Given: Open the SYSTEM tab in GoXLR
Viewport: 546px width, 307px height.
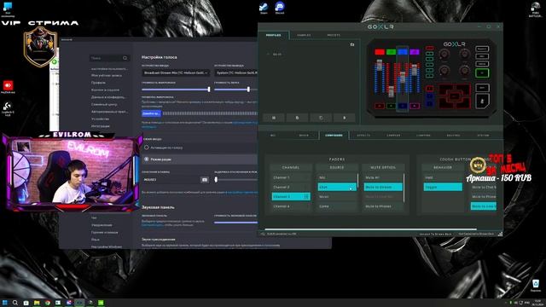Looking at the screenshot, I should (484, 136).
